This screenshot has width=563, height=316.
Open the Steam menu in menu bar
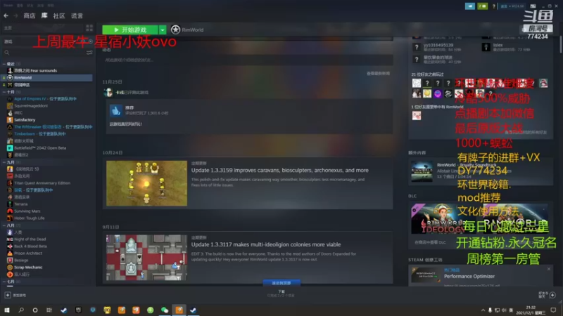(x=8, y=6)
